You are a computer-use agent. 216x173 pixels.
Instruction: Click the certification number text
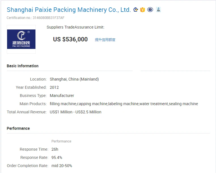tap(35, 18)
